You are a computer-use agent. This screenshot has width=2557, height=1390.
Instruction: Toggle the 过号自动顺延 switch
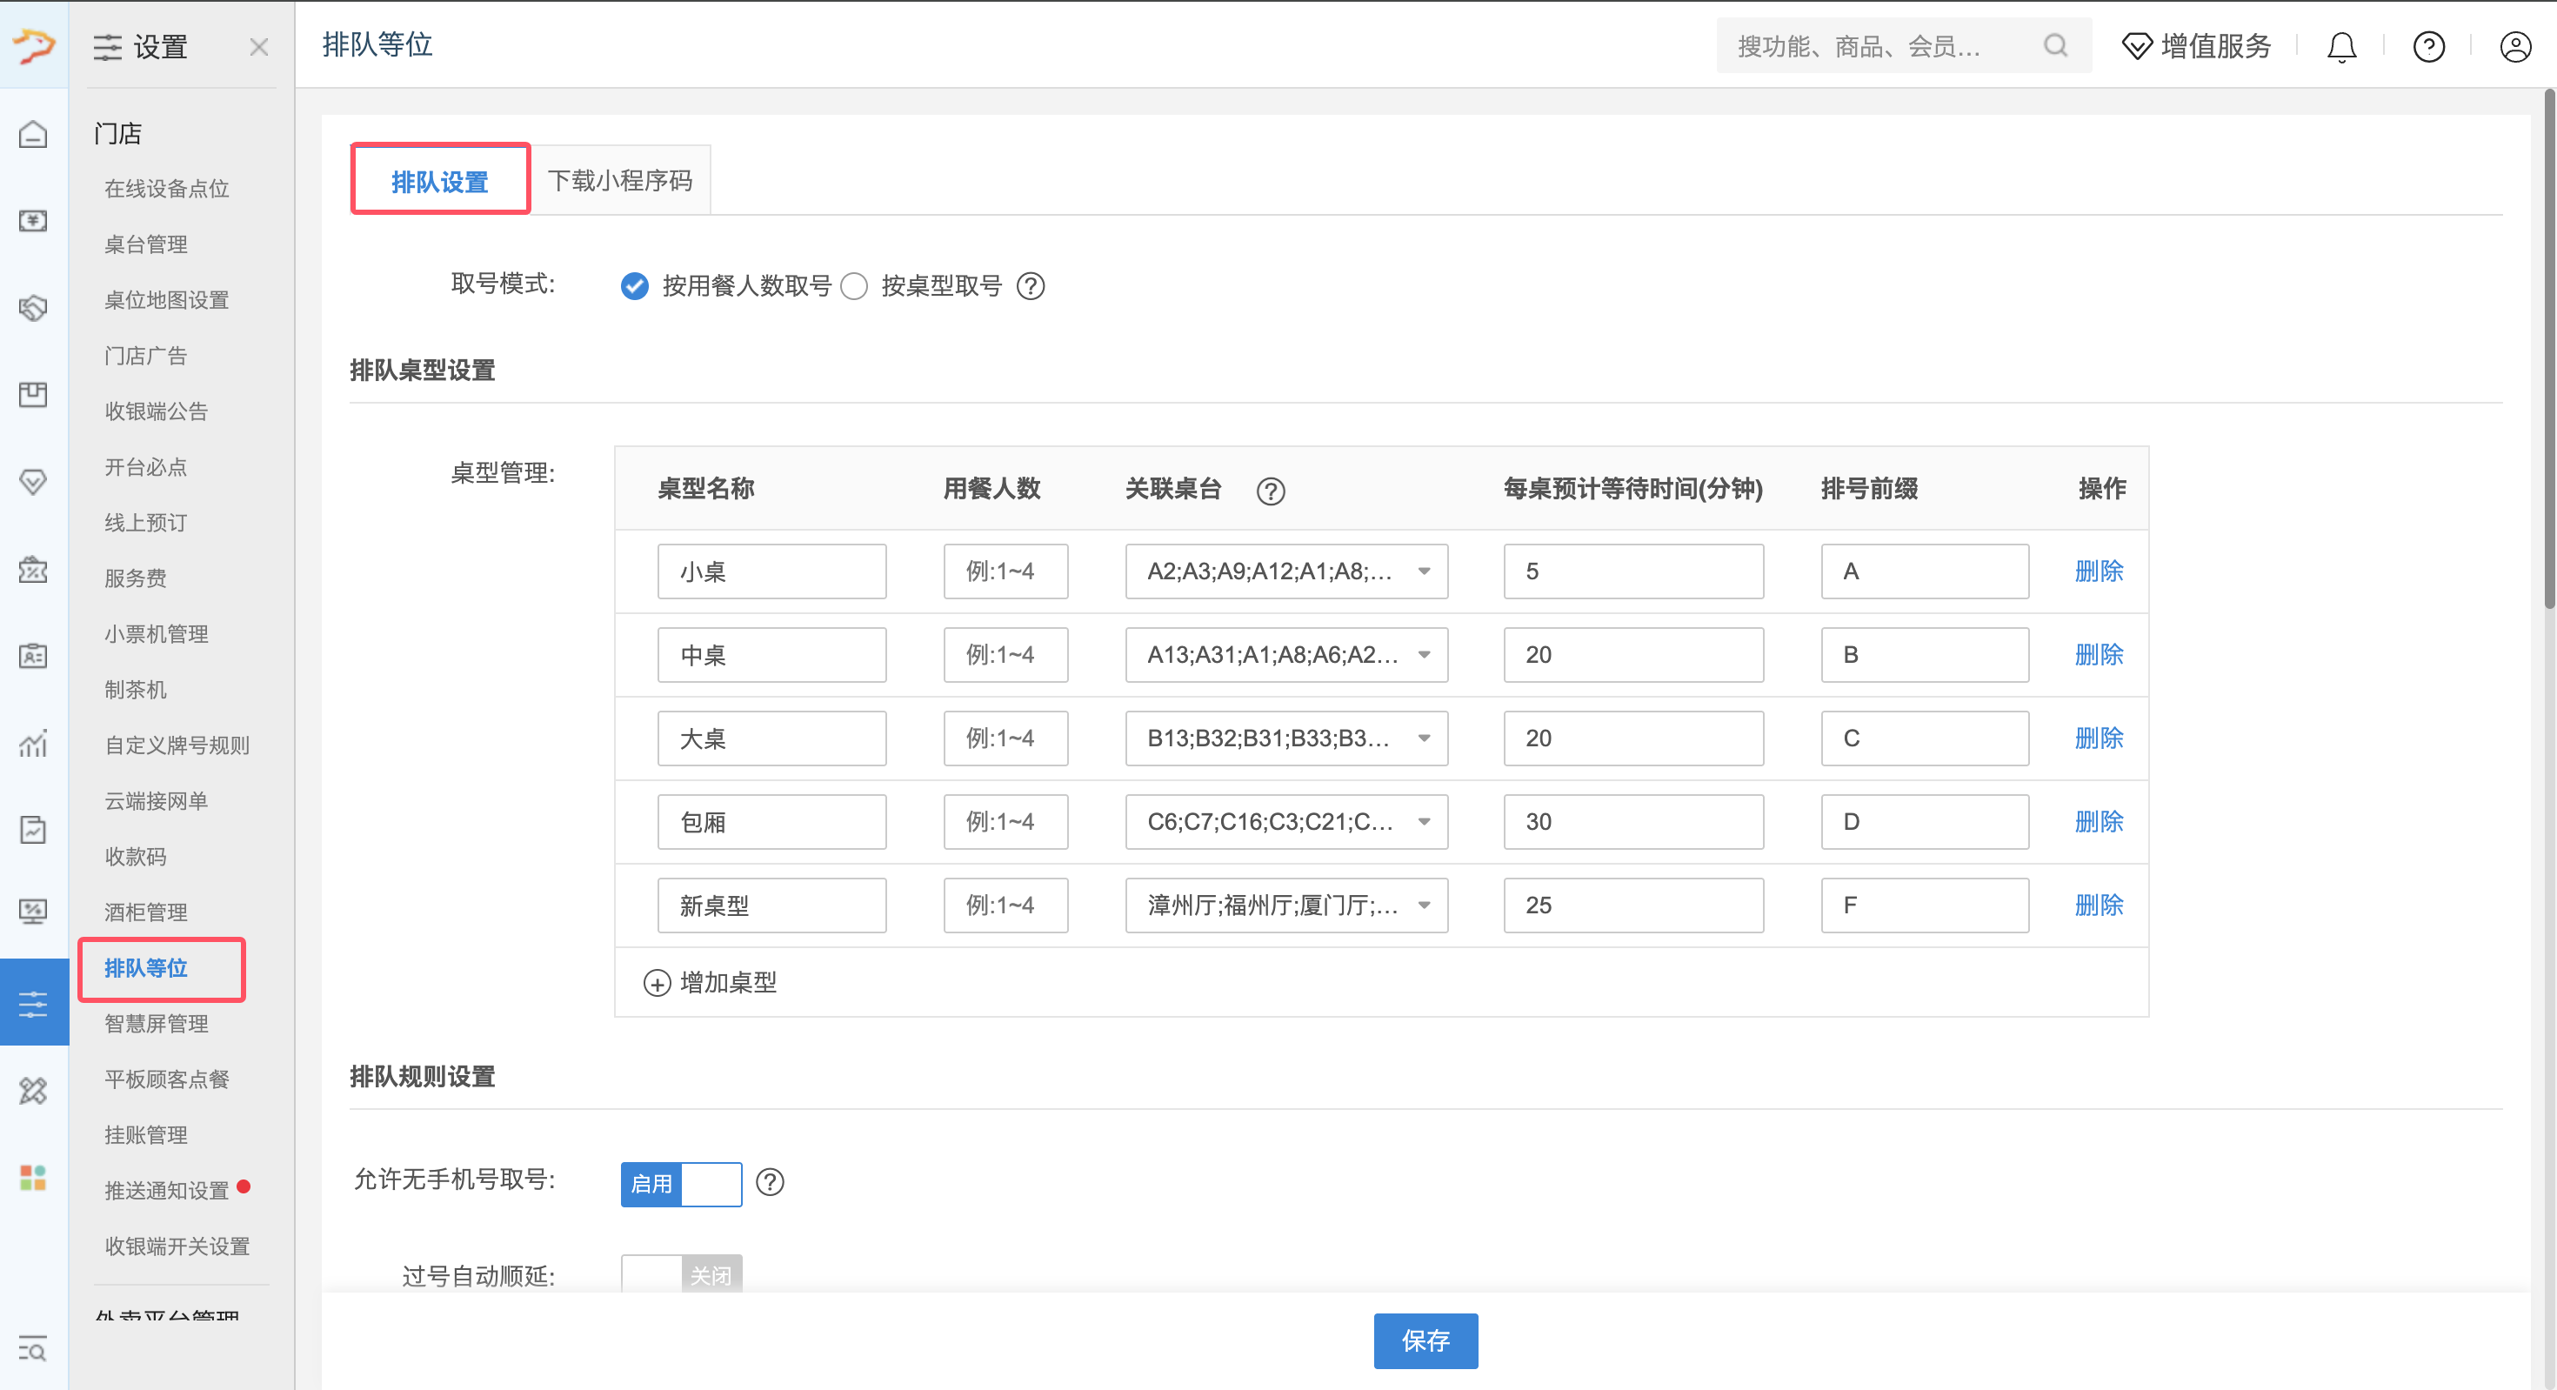(x=681, y=1273)
